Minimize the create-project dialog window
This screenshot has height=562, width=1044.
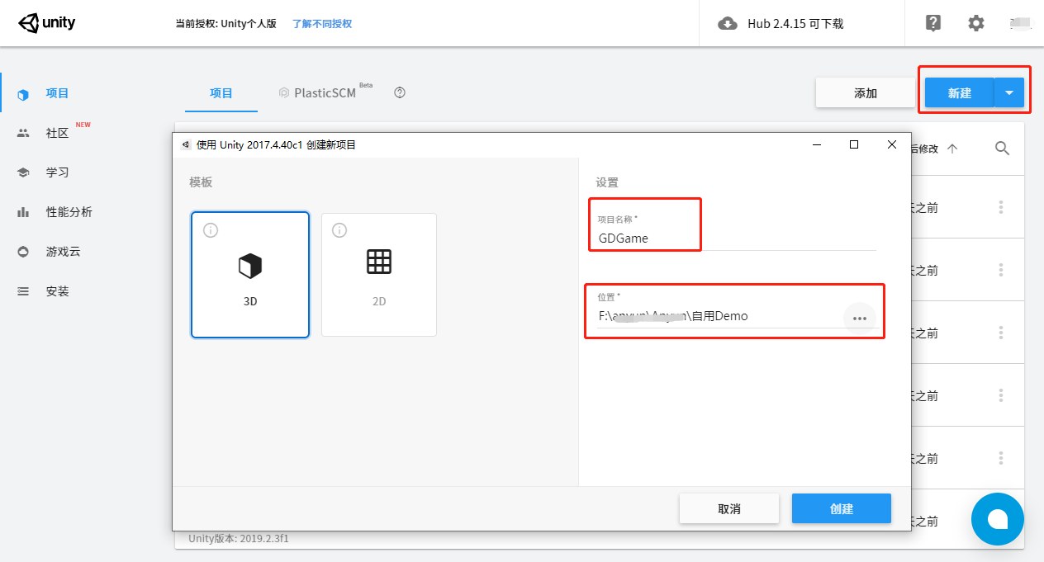817,144
